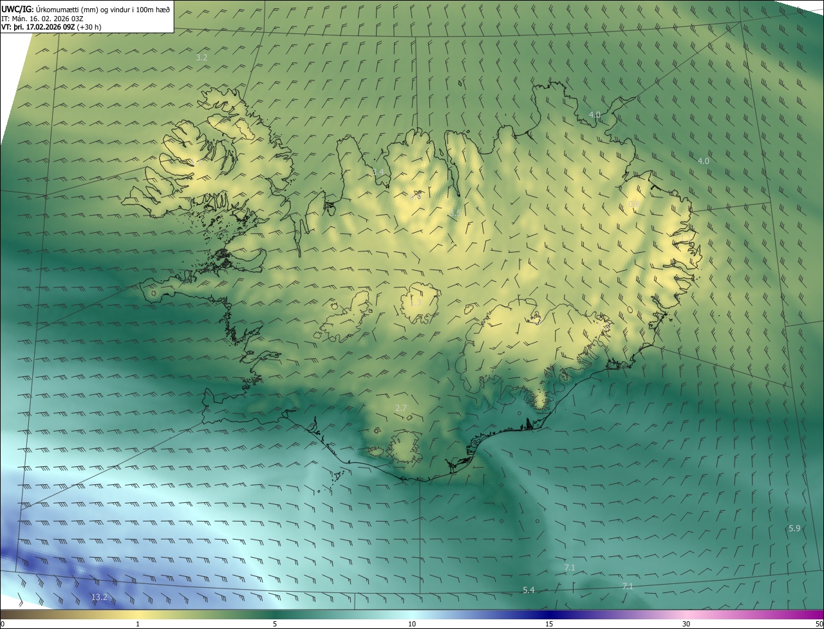This screenshot has height=629, width=824.
Task: Click the 3.2 value on the map
Action: (x=201, y=57)
